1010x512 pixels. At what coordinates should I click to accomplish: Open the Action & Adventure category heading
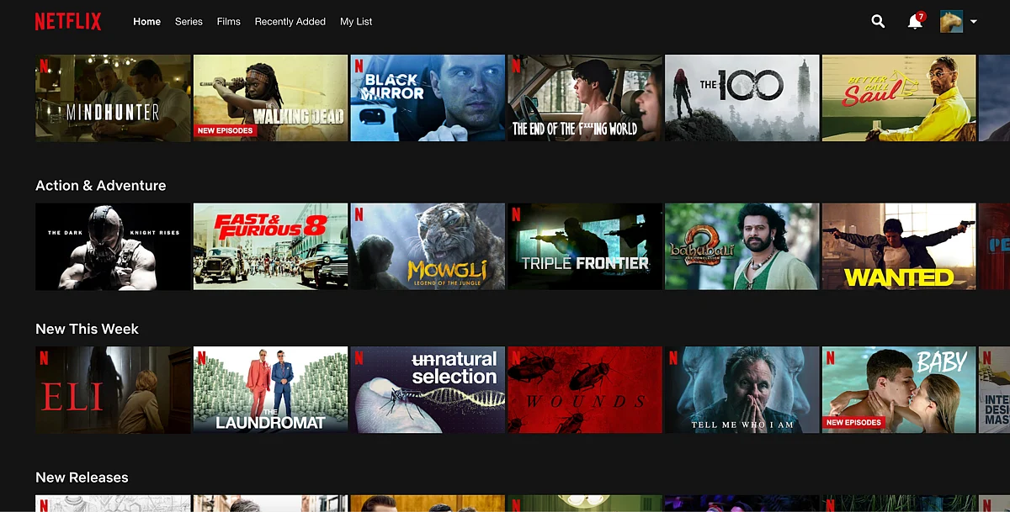tap(101, 186)
